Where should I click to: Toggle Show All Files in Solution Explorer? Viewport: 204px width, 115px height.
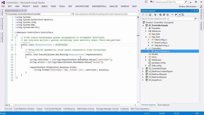[168, 15]
